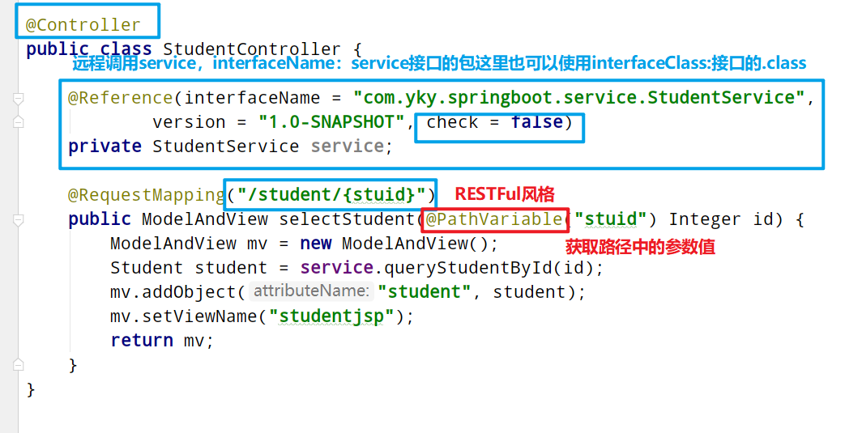Click the "studentjsp" view name string

coord(331,316)
